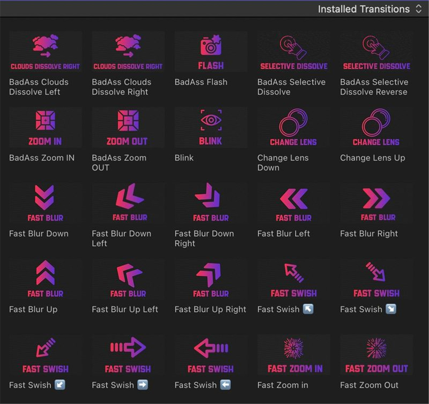Choose the Blink eye transition
Viewport: 429px width, 404px height.
coord(211,127)
